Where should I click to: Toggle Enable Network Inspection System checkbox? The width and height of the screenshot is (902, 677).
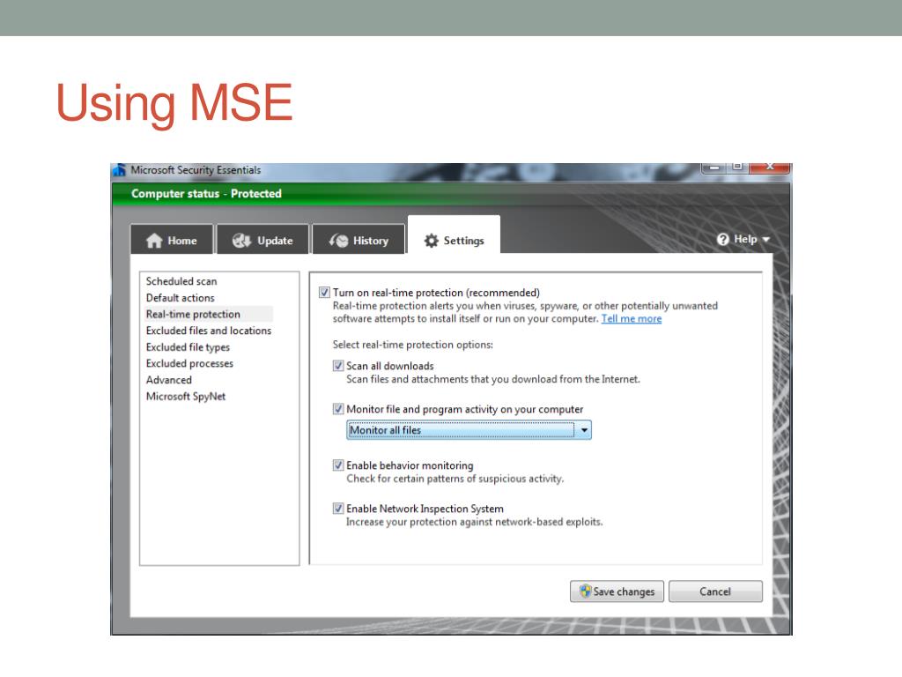coord(338,509)
